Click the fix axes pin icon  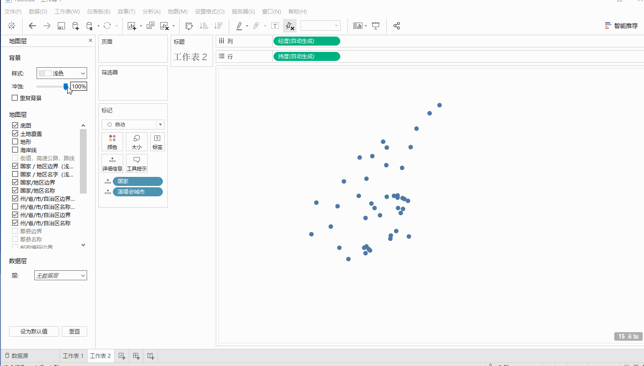point(290,26)
